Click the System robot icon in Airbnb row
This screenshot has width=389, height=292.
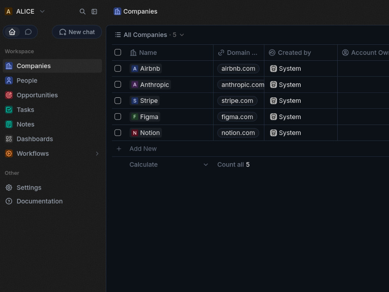[273, 69]
